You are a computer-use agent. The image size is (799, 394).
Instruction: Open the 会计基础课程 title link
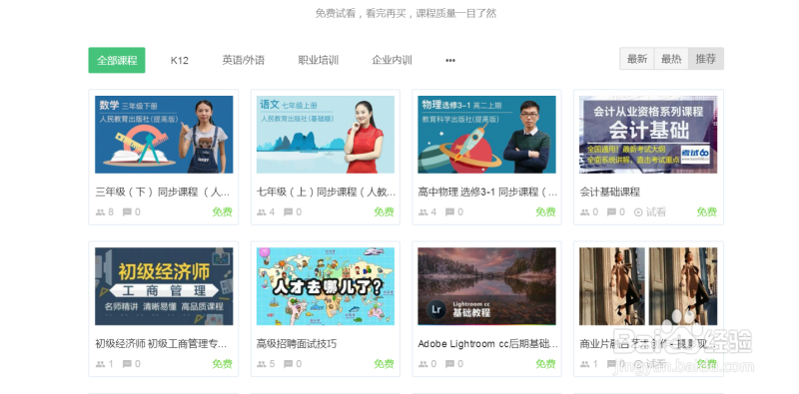click(610, 192)
